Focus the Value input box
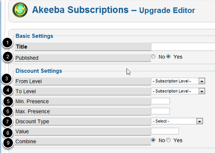The image size is (215, 153). [165, 131]
